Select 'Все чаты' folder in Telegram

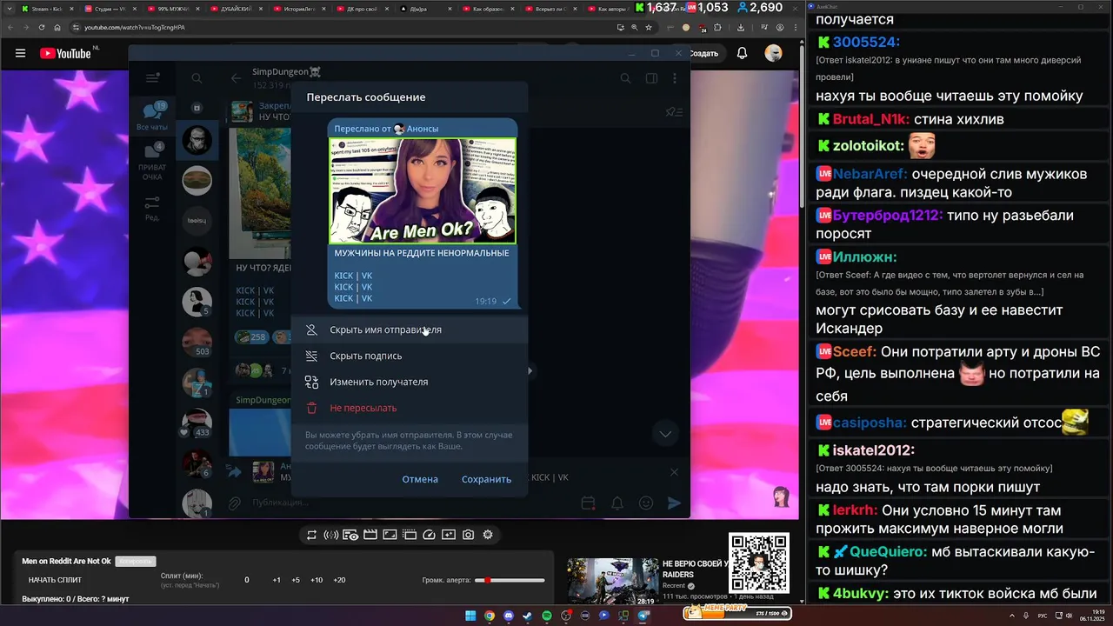[152, 116]
